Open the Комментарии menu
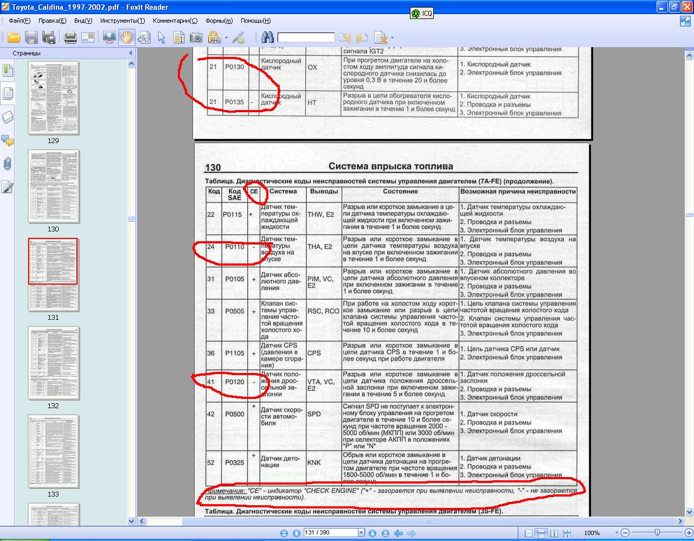The height and width of the screenshot is (541, 694). pyautogui.click(x=175, y=21)
